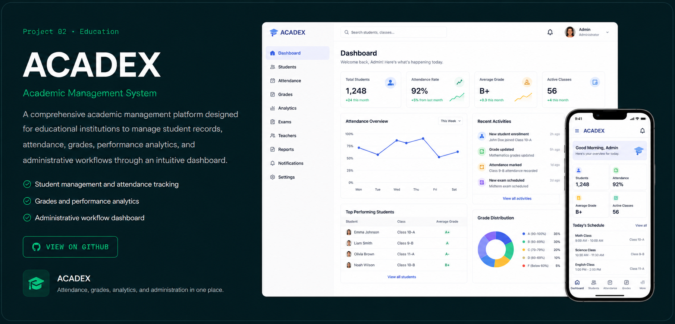Select the Emma Johnson student row
This screenshot has width=675, height=324.
tap(404, 232)
